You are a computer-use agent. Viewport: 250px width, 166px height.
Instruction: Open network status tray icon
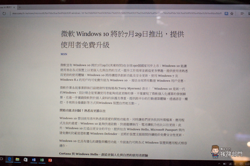tap(230, 164)
